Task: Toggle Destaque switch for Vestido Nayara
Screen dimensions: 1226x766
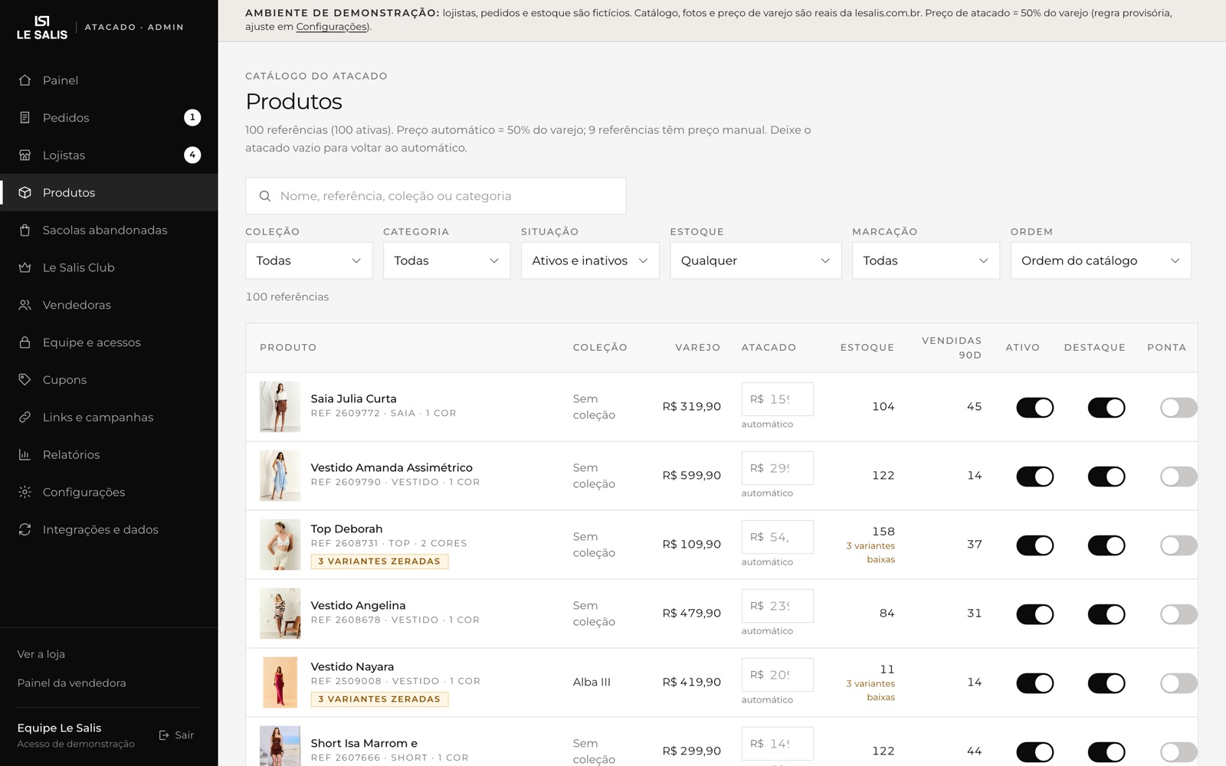Action: [1106, 683]
